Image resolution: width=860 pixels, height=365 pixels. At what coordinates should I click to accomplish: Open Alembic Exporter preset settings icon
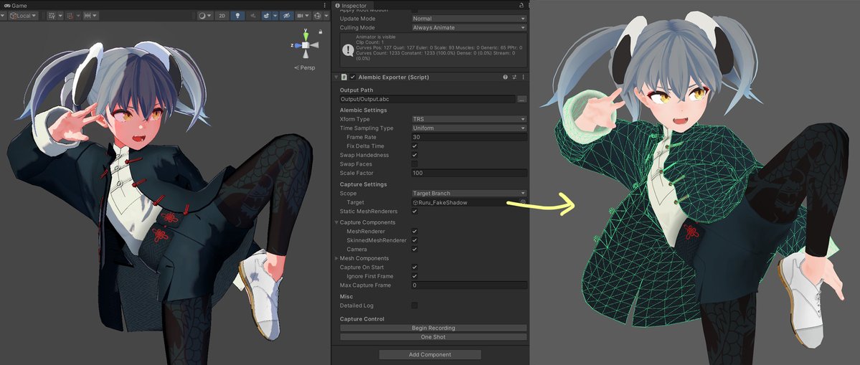point(514,77)
